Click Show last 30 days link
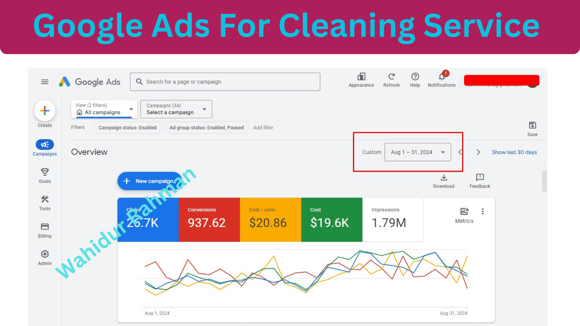580x326 pixels. 514,152
